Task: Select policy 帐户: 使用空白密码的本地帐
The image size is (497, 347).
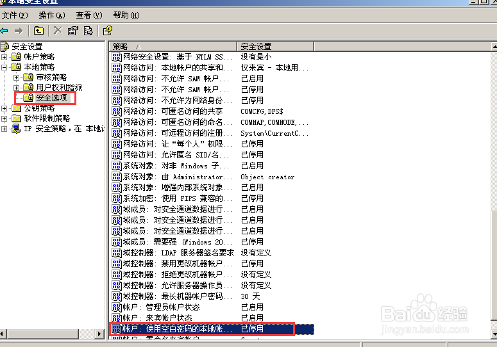Action: (x=178, y=329)
